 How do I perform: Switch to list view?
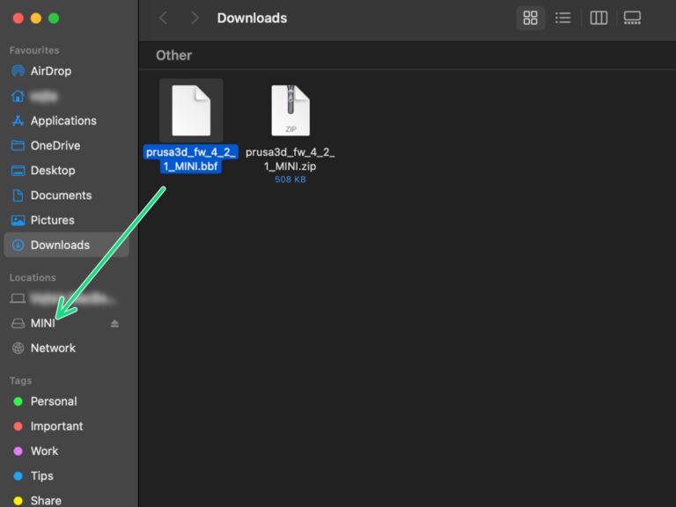[x=562, y=18]
